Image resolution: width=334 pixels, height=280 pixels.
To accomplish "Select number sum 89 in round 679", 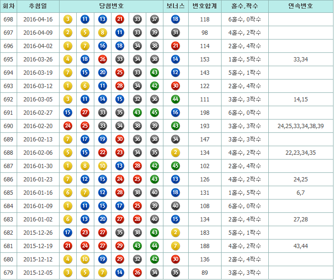I will (205, 273).
